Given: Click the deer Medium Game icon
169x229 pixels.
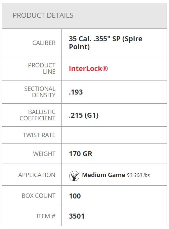Looking at the screenshot, I should 74,176.
